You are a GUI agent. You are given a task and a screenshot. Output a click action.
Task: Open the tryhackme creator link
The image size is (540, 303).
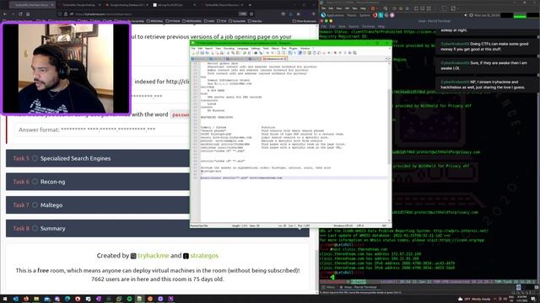coord(154,256)
